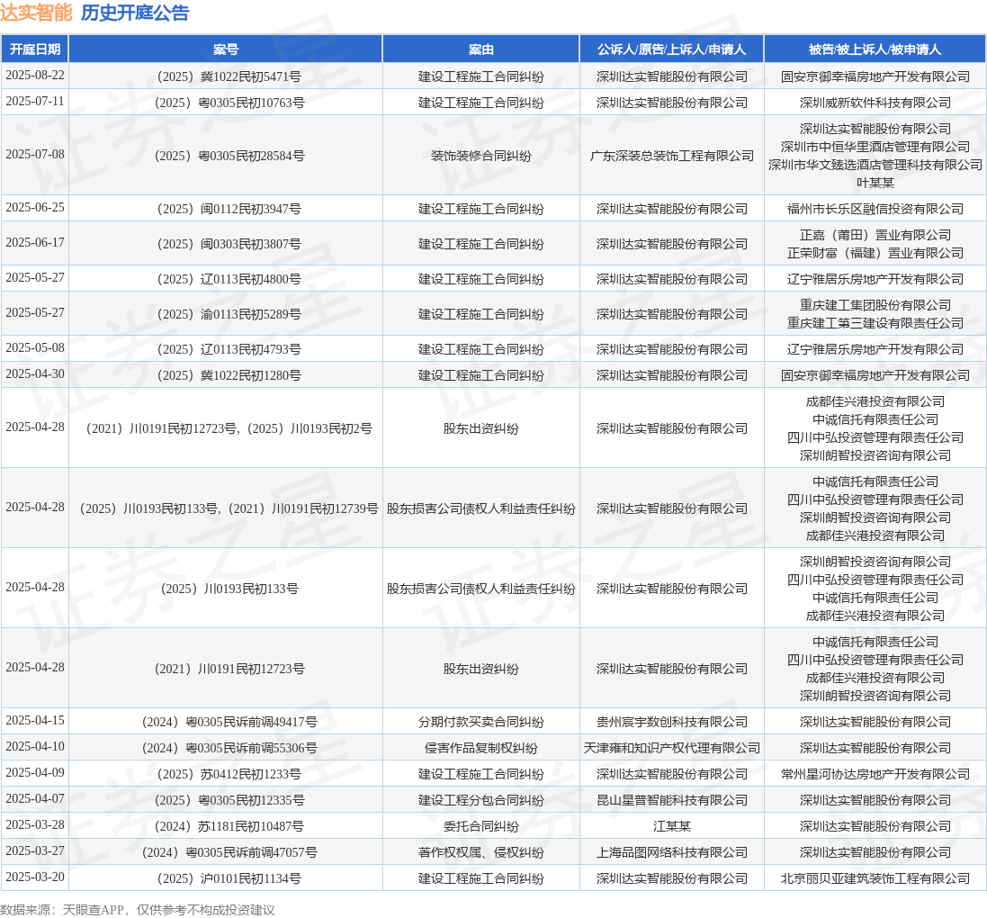Select date cell 2025-04-09
Image resolution: width=987 pixels, height=918 pixels.
coord(34,772)
